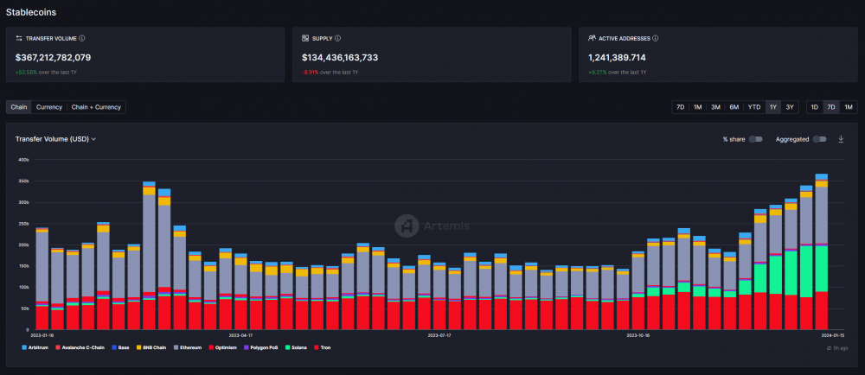
Task: Click the Active Addresses people icon
Action: (x=591, y=38)
